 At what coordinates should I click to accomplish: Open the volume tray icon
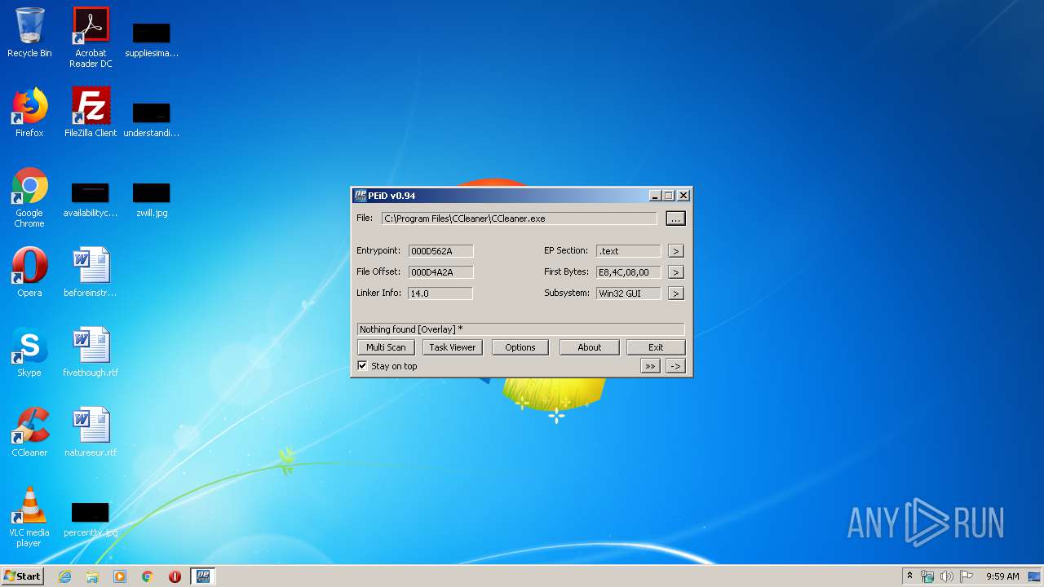(x=947, y=576)
